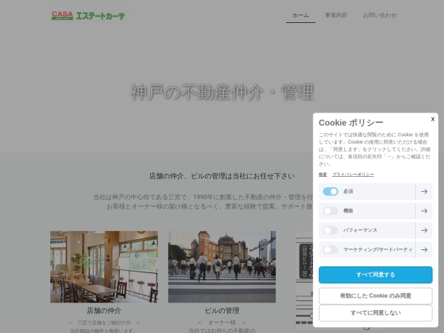The height and width of the screenshot is (333, 444).
Task: Go to the ホーム nav item
Action: 300,16
